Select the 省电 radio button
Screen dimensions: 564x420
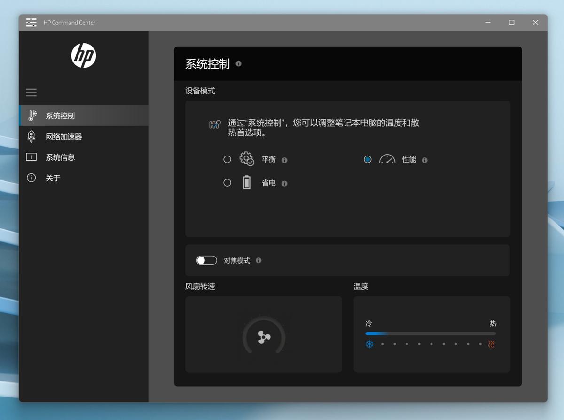[x=227, y=183]
